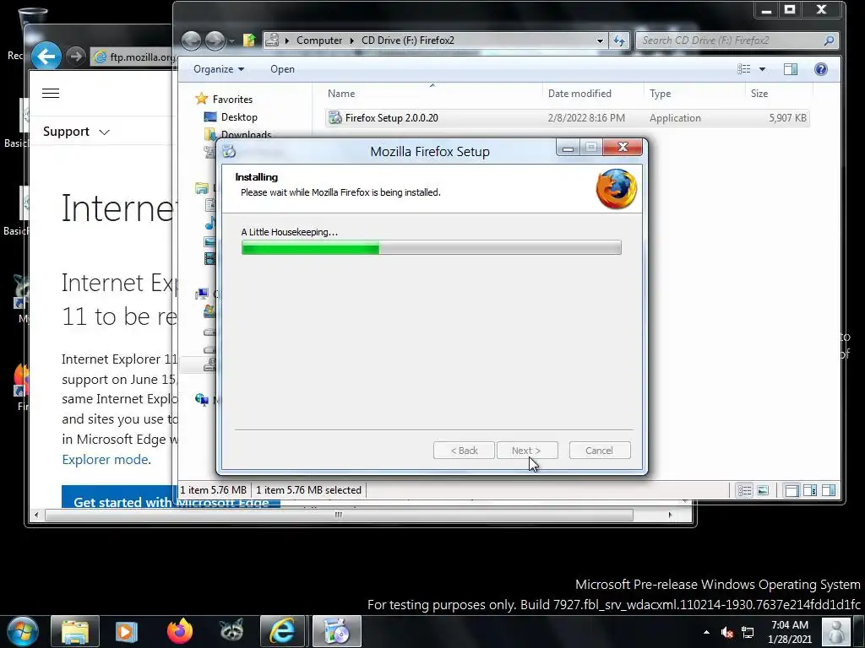Click the setup dialog title bar icon
Viewport: 865px width, 648px height.
click(229, 151)
